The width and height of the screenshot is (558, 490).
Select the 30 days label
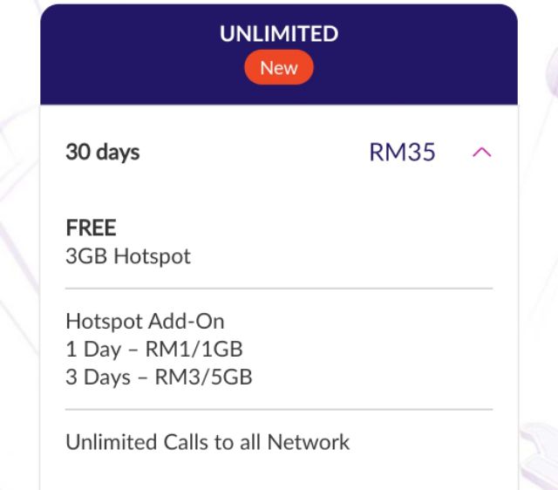103,153
